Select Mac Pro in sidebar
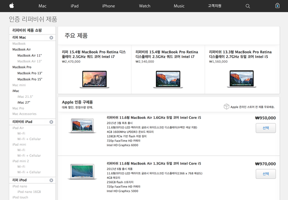The height and width of the screenshot is (200, 288). (x=18, y=108)
